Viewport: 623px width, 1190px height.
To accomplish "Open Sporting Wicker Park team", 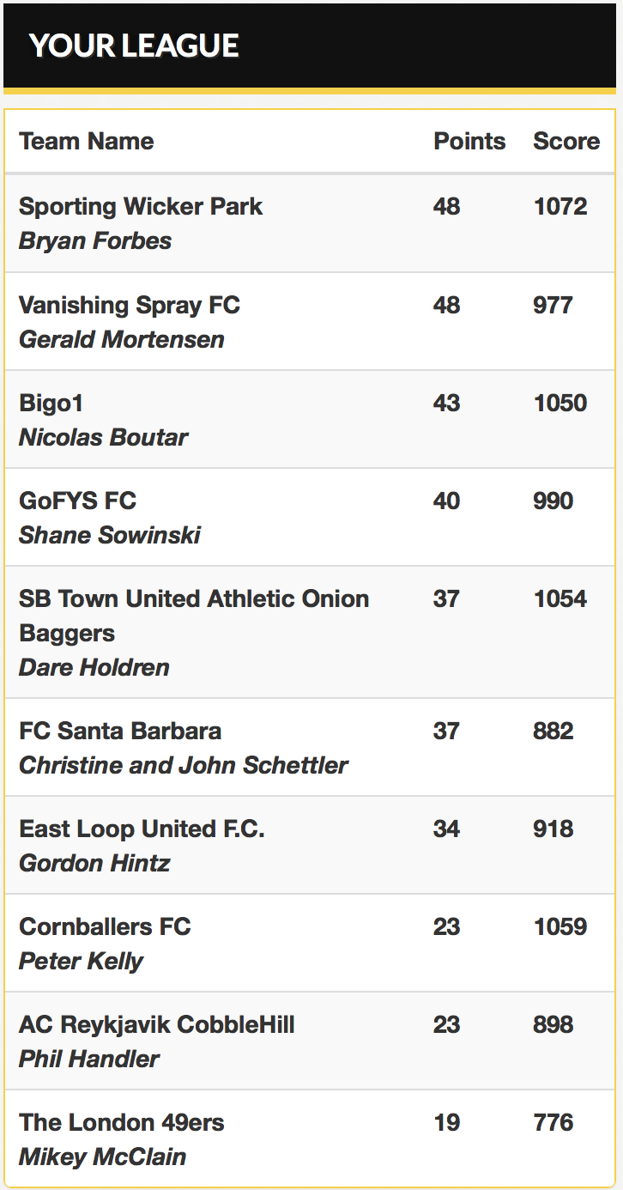I will point(141,206).
